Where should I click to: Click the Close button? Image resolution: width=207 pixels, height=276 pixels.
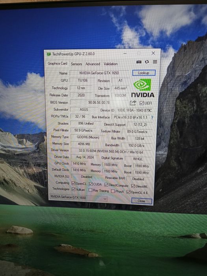142,201
